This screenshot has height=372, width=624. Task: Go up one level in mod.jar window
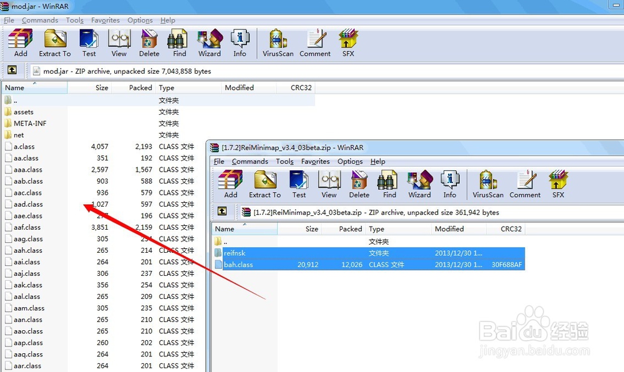[12, 71]
